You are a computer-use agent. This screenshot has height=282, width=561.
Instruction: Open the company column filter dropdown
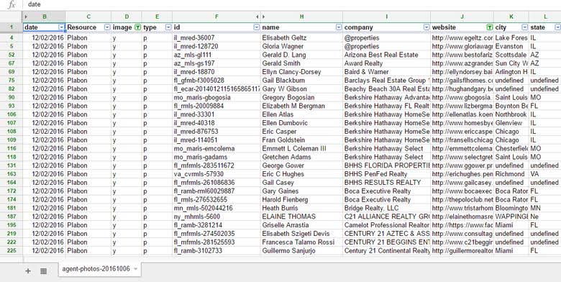(x=427, y=27)
